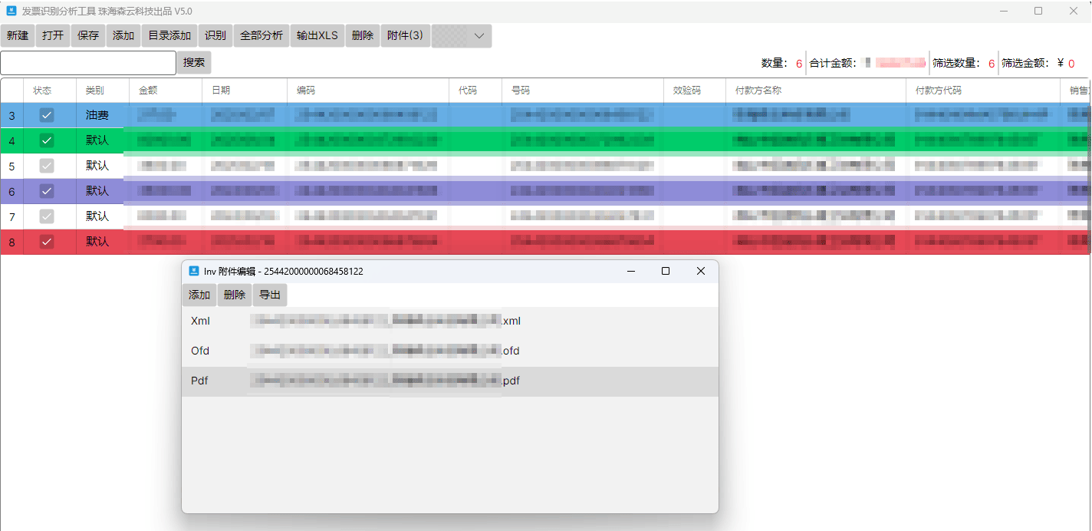The height and width of the screenshot is (531, 1092).
Task: Click the 新建 toolbar button
Action: pos(18,36)
